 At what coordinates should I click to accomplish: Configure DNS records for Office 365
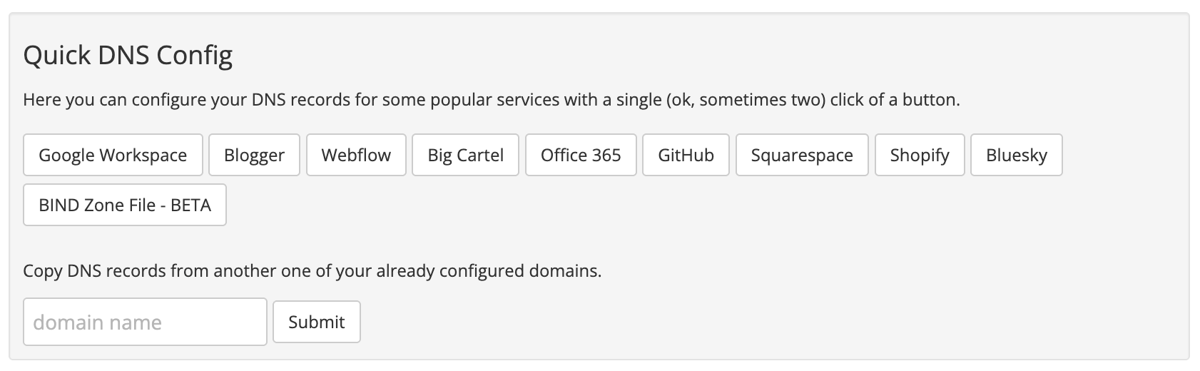click(x=581, y=155)
